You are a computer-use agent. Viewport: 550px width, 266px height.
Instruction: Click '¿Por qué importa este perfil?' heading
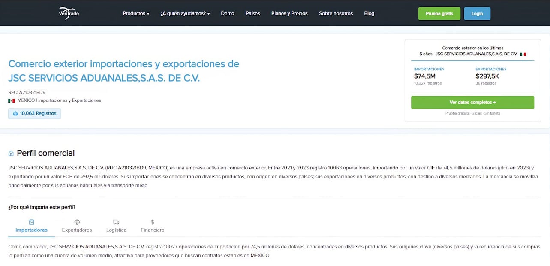(42, 207)
